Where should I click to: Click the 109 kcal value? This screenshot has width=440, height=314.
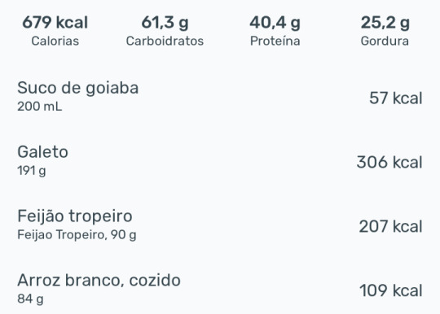tap(391, 290)
